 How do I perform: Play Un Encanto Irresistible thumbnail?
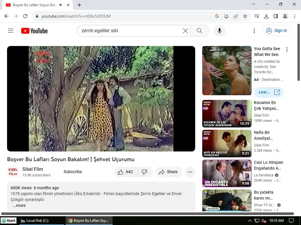pyautogui.click(x=227, y=173)
